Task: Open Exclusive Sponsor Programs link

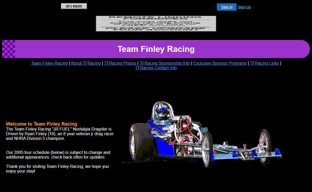Action: tap(220, 63)
